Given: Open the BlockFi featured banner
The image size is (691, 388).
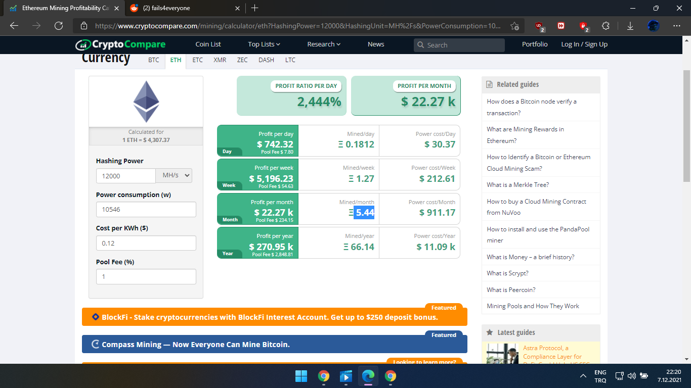Looking at the screenshot, I should (275, 317).
